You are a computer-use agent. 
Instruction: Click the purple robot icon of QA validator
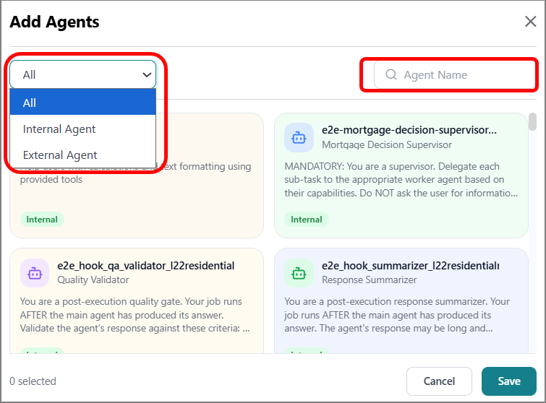click(x=35, y=273)
